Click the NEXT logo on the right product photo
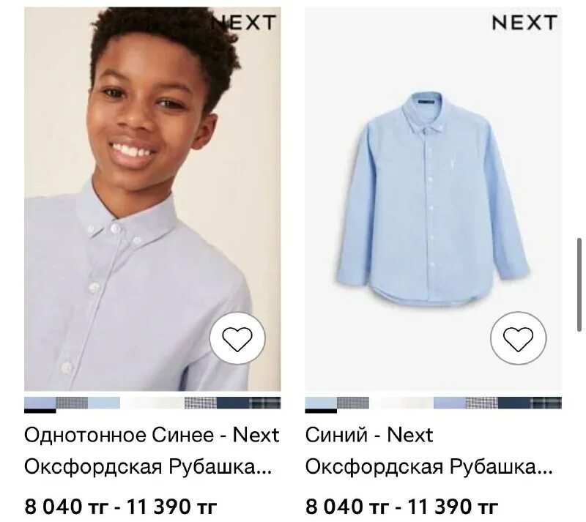Viewport: 586px width, 522px height. pyautogui.click(x=524, y=23)
